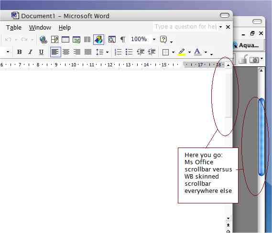Toggle the Drawing toolbar button
Image resolution: width=272 pixels, height=233 pixels.
point(98,40)
